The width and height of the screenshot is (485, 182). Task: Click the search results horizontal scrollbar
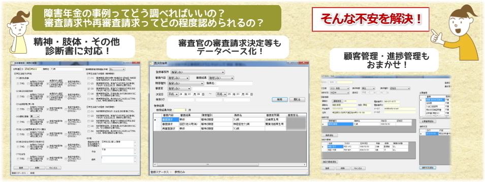(x=230, y=164)
